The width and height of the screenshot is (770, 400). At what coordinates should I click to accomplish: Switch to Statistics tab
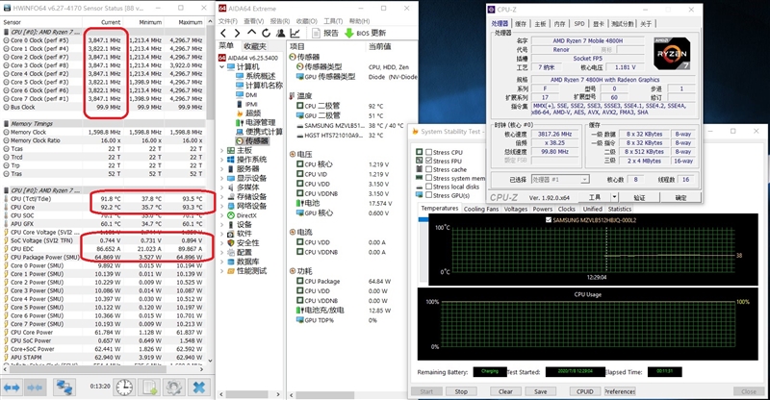point(620,209)
